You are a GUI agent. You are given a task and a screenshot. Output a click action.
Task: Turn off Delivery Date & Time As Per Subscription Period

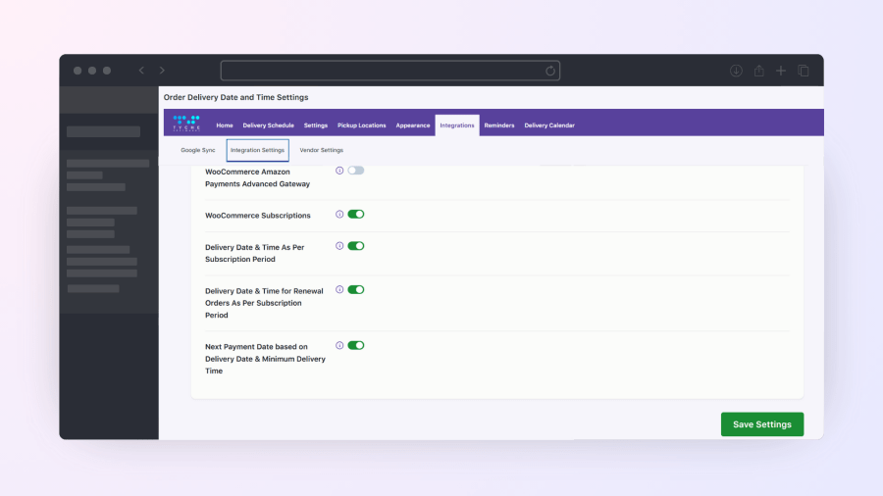click(x=355, y=246)
